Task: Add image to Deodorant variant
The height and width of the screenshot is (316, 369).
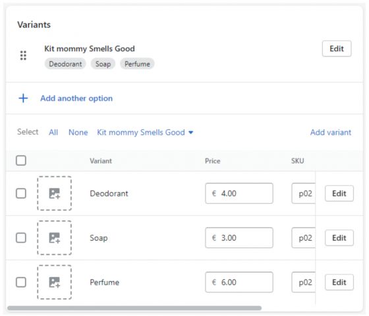Action: pos(54,193)
